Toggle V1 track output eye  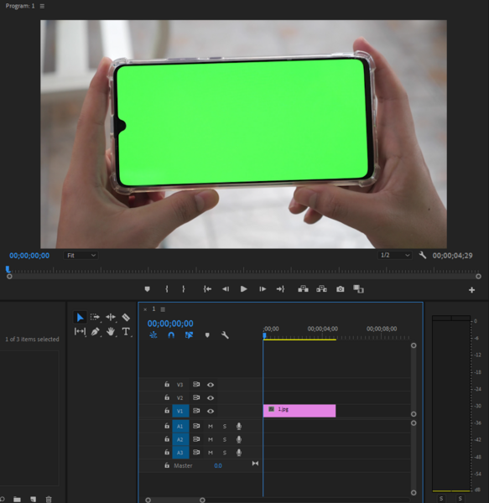pos(211,411)
